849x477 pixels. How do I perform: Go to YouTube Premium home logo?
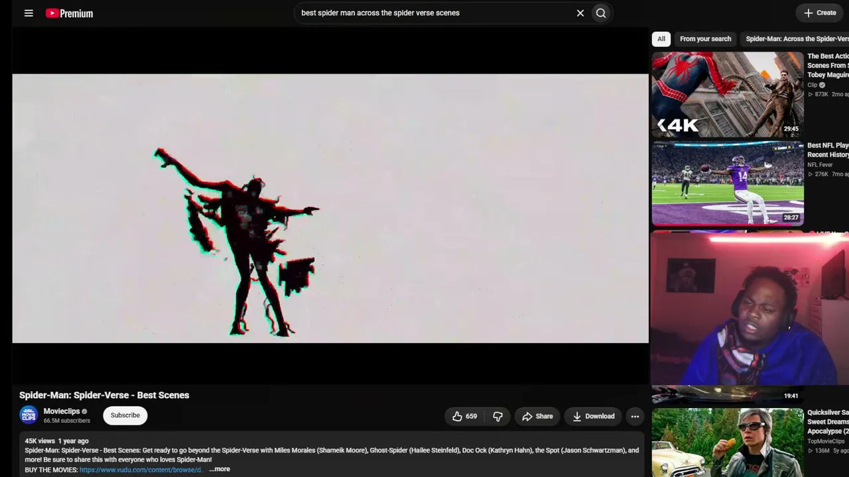pos(69,13)
